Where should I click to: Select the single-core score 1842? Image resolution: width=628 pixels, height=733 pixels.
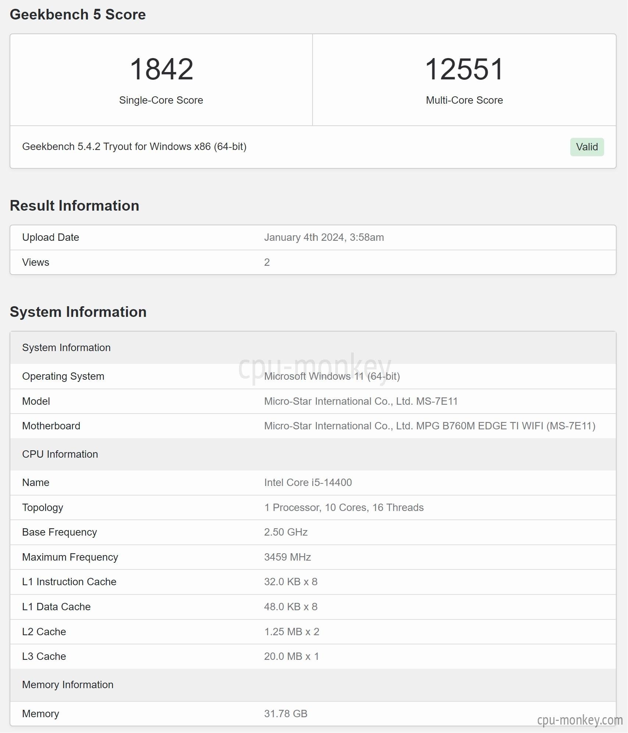[x=161, y=69]
